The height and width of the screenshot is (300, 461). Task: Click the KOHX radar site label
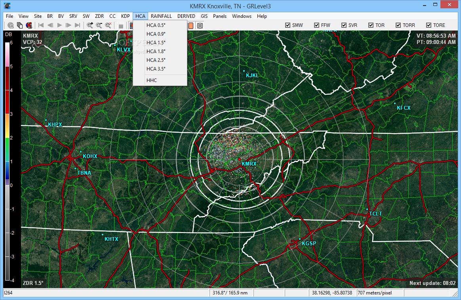pos(90,156)
